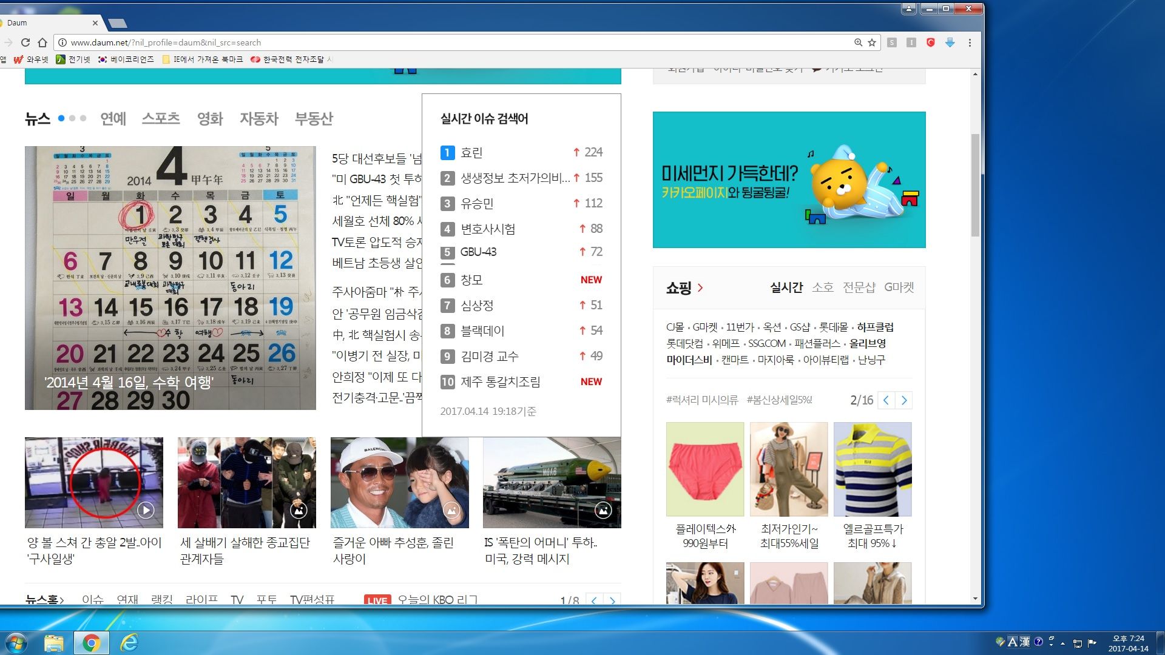1165x655 pixels.
Task: Open the 베이코리언즈 bookmark
Action: 126,59
